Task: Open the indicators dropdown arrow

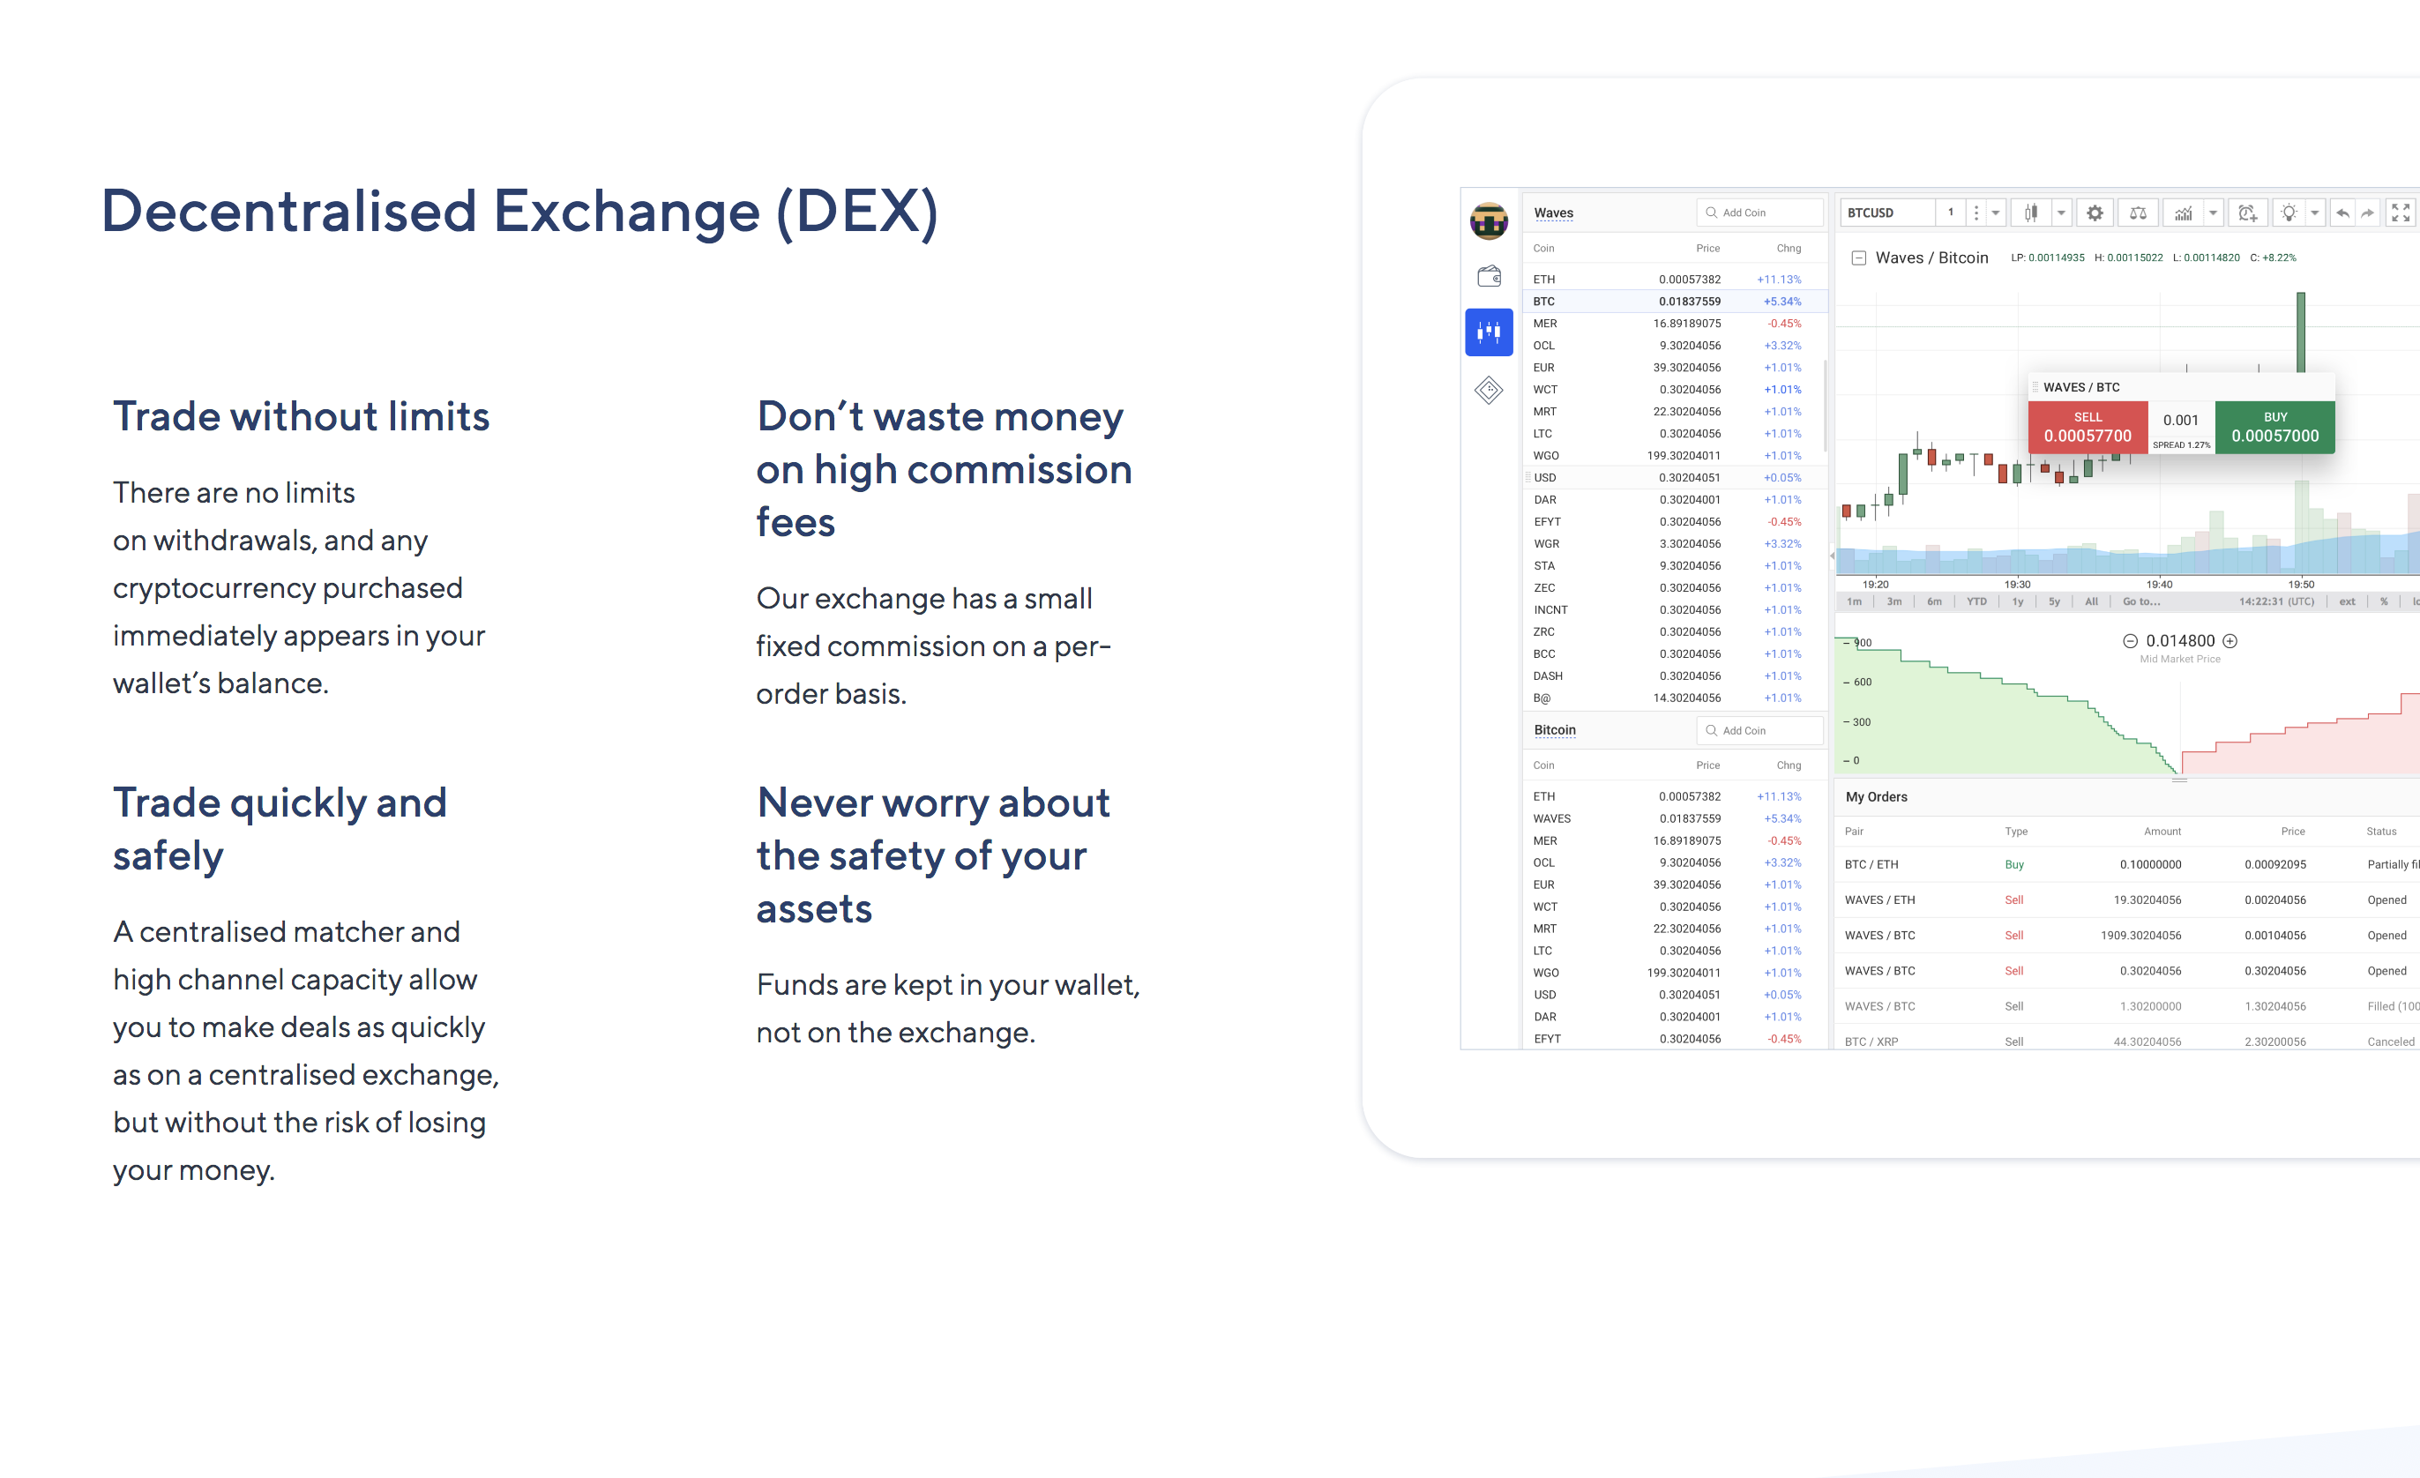Action: [2213, 213]
